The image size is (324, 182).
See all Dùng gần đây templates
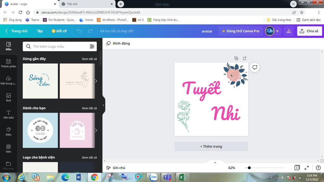pos(89,59)
